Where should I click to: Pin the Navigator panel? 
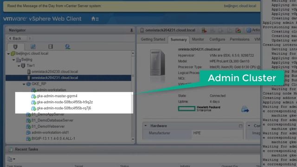pyautogui.click(x=131, y=30)
